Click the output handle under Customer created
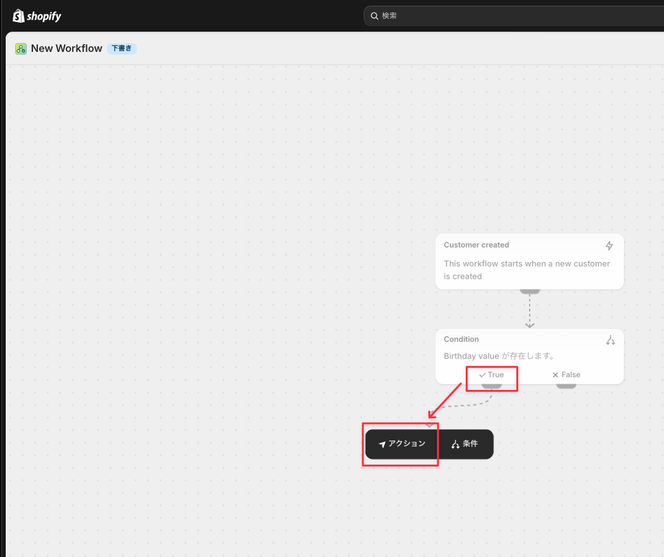The height and width of the screenshot is (557, 664). coord(530,291)
